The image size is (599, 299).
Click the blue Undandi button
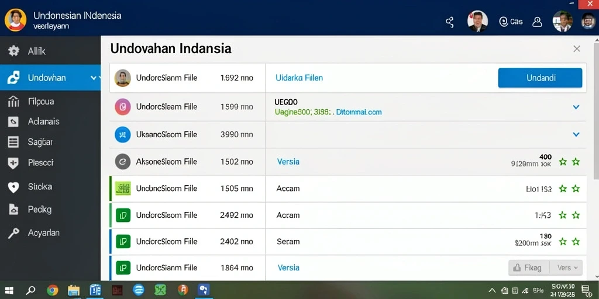[x=540, y=78]
